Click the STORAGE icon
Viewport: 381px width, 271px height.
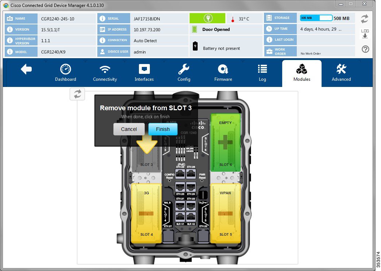click(x=269, y=18)
